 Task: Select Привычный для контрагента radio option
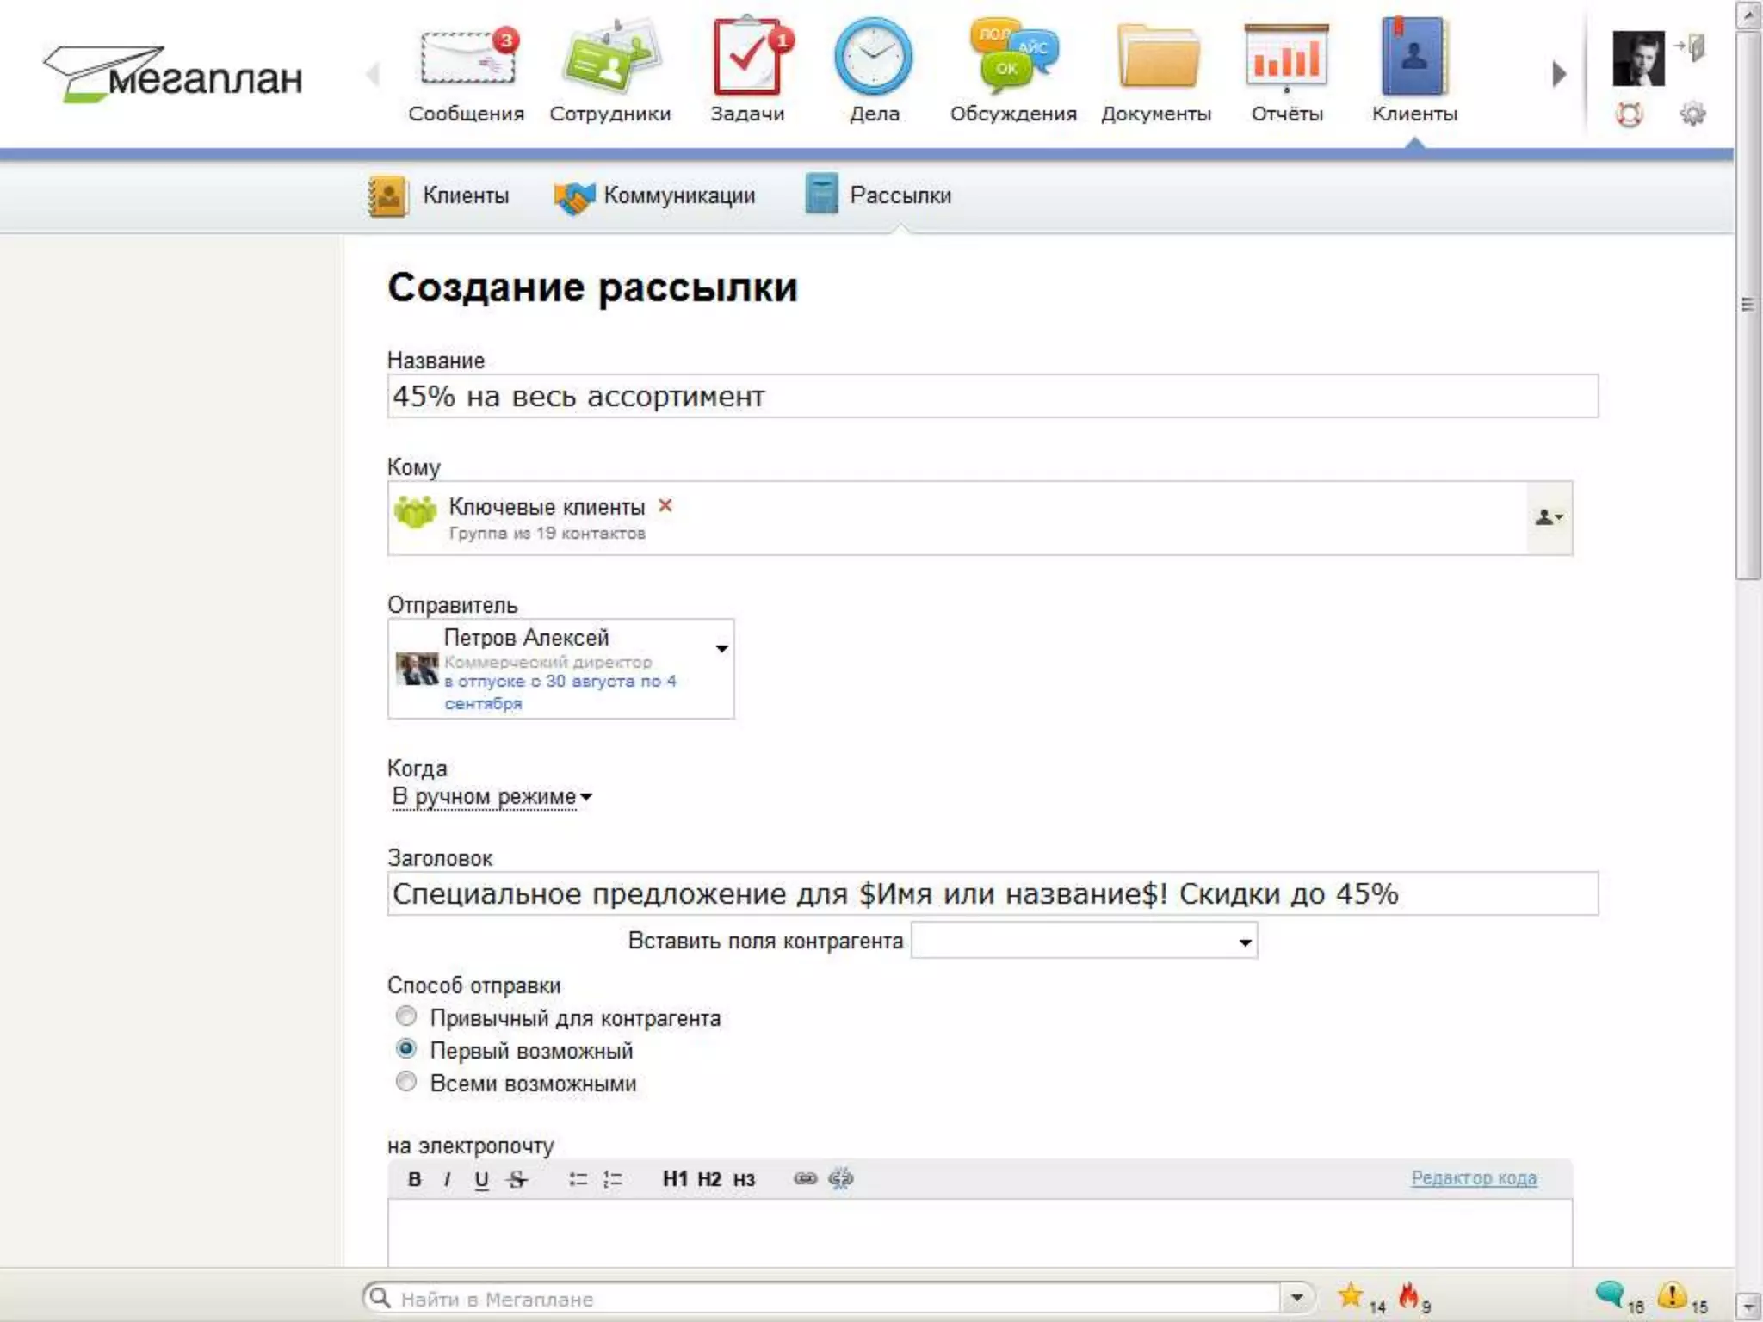(x=406, y=1016)
